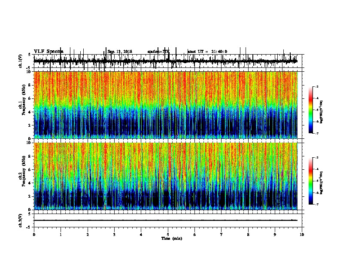Image resolution: width=340 pixels, height=263 pixels.
Task: Click time axis tick label "3"
Action: (114, 235)
